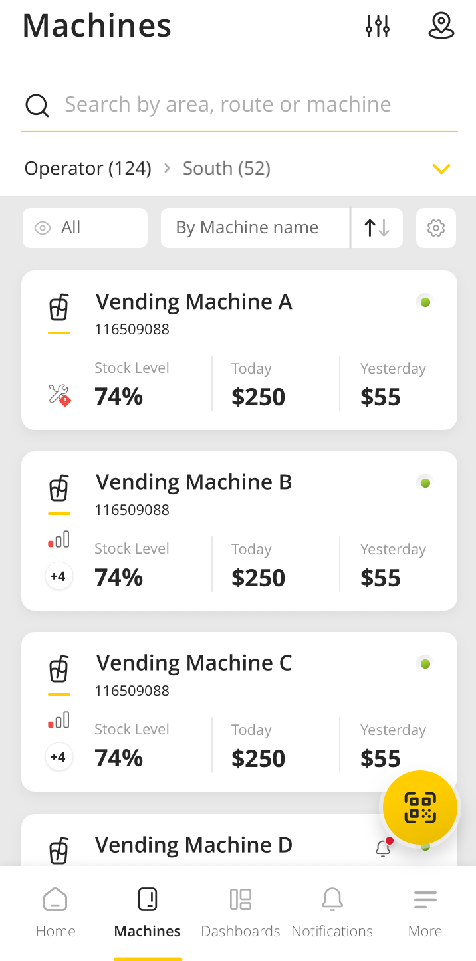Click the maintenance alert icon on Vending Machine A
Viewport: 476px width, 961px height.
pyautogui.click(x=59, y=392)
